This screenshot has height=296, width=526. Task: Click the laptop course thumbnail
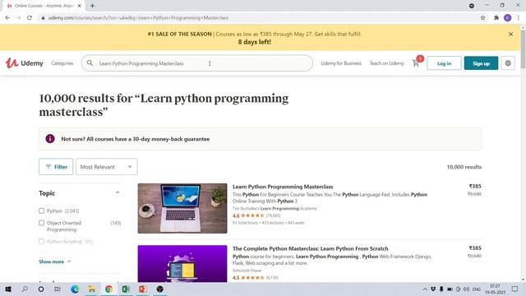click(182, 208)
